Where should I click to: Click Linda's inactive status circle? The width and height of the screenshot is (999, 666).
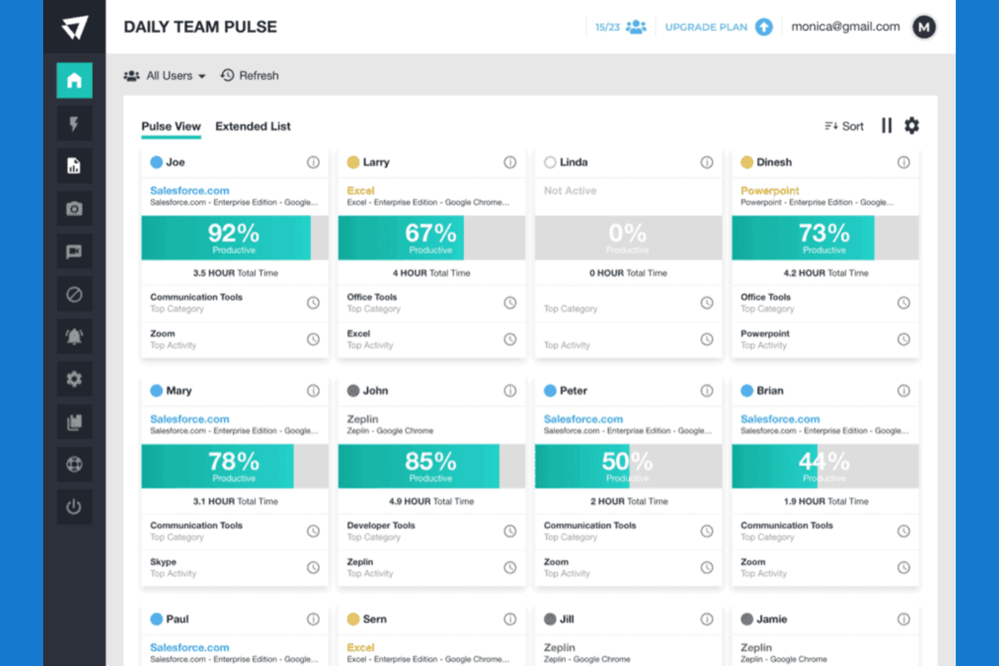(550, 162)
